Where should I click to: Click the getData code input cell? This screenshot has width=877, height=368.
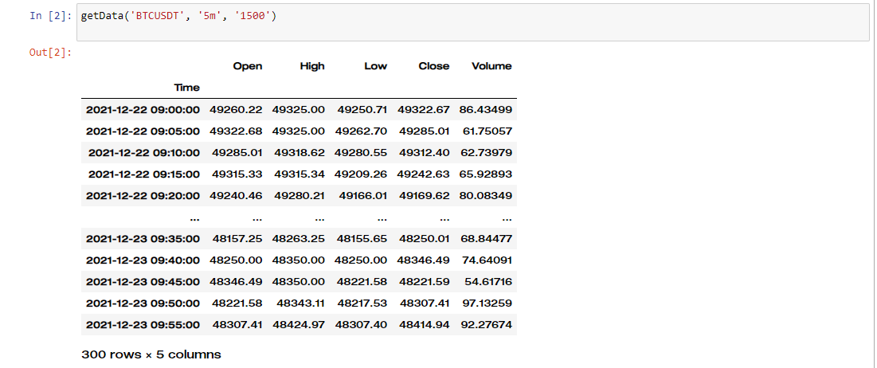[472, 22]
